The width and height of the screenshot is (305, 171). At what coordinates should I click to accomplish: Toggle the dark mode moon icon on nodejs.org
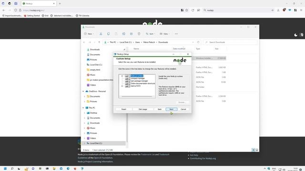pyautogui.click(x=295, y=35)
